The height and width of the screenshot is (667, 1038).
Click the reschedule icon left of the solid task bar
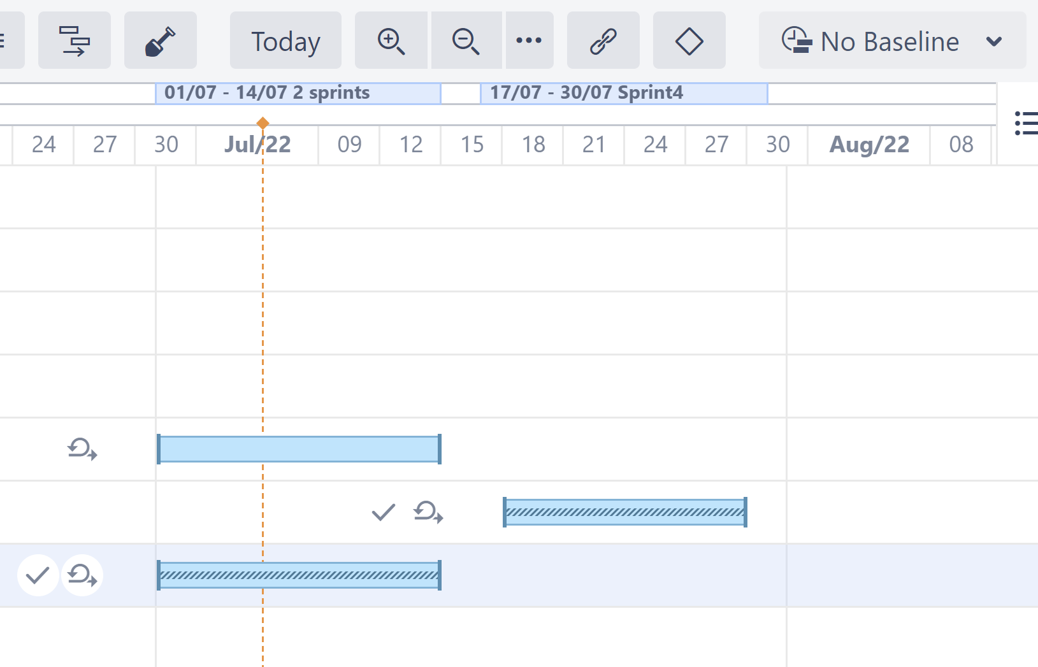pos(82,449)
